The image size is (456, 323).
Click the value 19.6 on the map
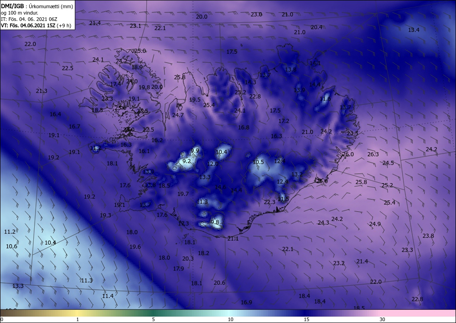pyautogui.click(x=135, y=246)
